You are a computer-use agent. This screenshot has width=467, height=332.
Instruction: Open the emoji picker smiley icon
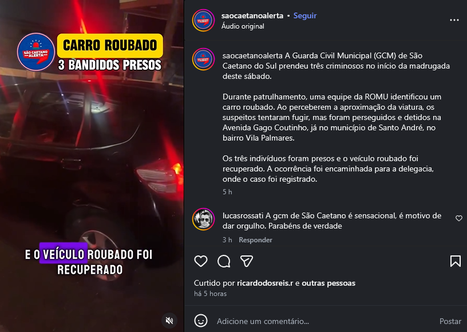click(201, 321)
